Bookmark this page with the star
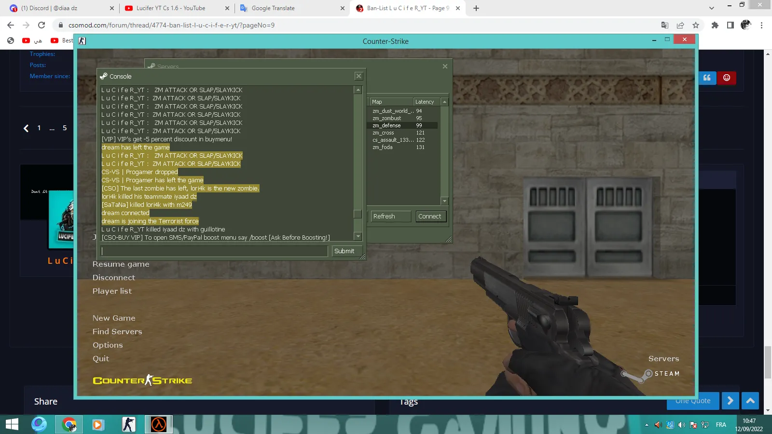Screen dimensions: 772x434 pyautogui.click(x=696, y=25)
